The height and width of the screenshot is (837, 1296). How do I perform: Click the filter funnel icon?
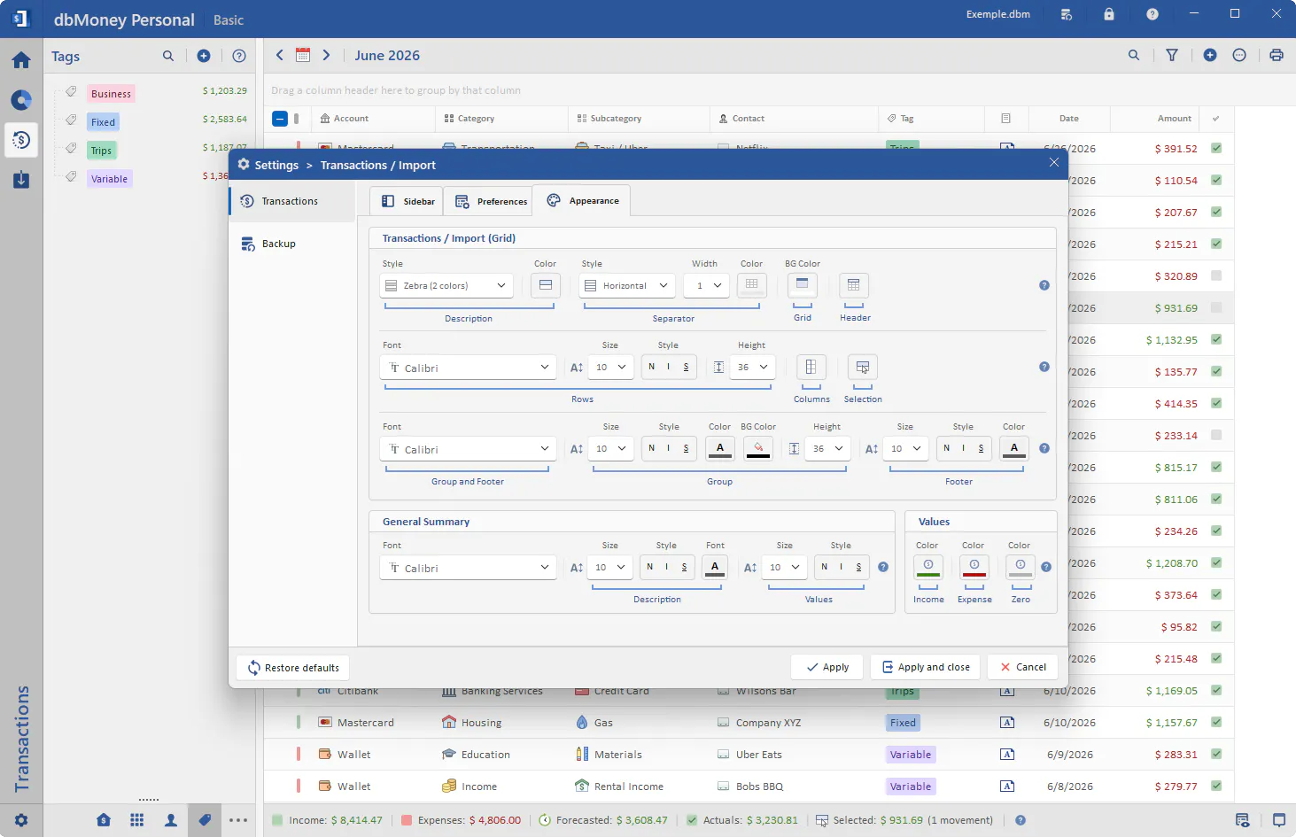click(x=1172, y=55)
